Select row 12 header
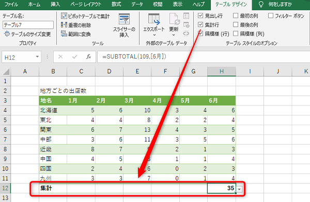Viewport: 310px width, 202px height. click(x=5, y=188)
